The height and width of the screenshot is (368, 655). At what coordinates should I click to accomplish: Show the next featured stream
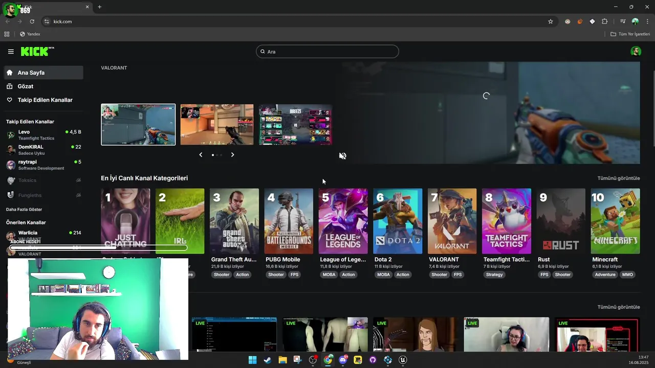click(232, 155)
